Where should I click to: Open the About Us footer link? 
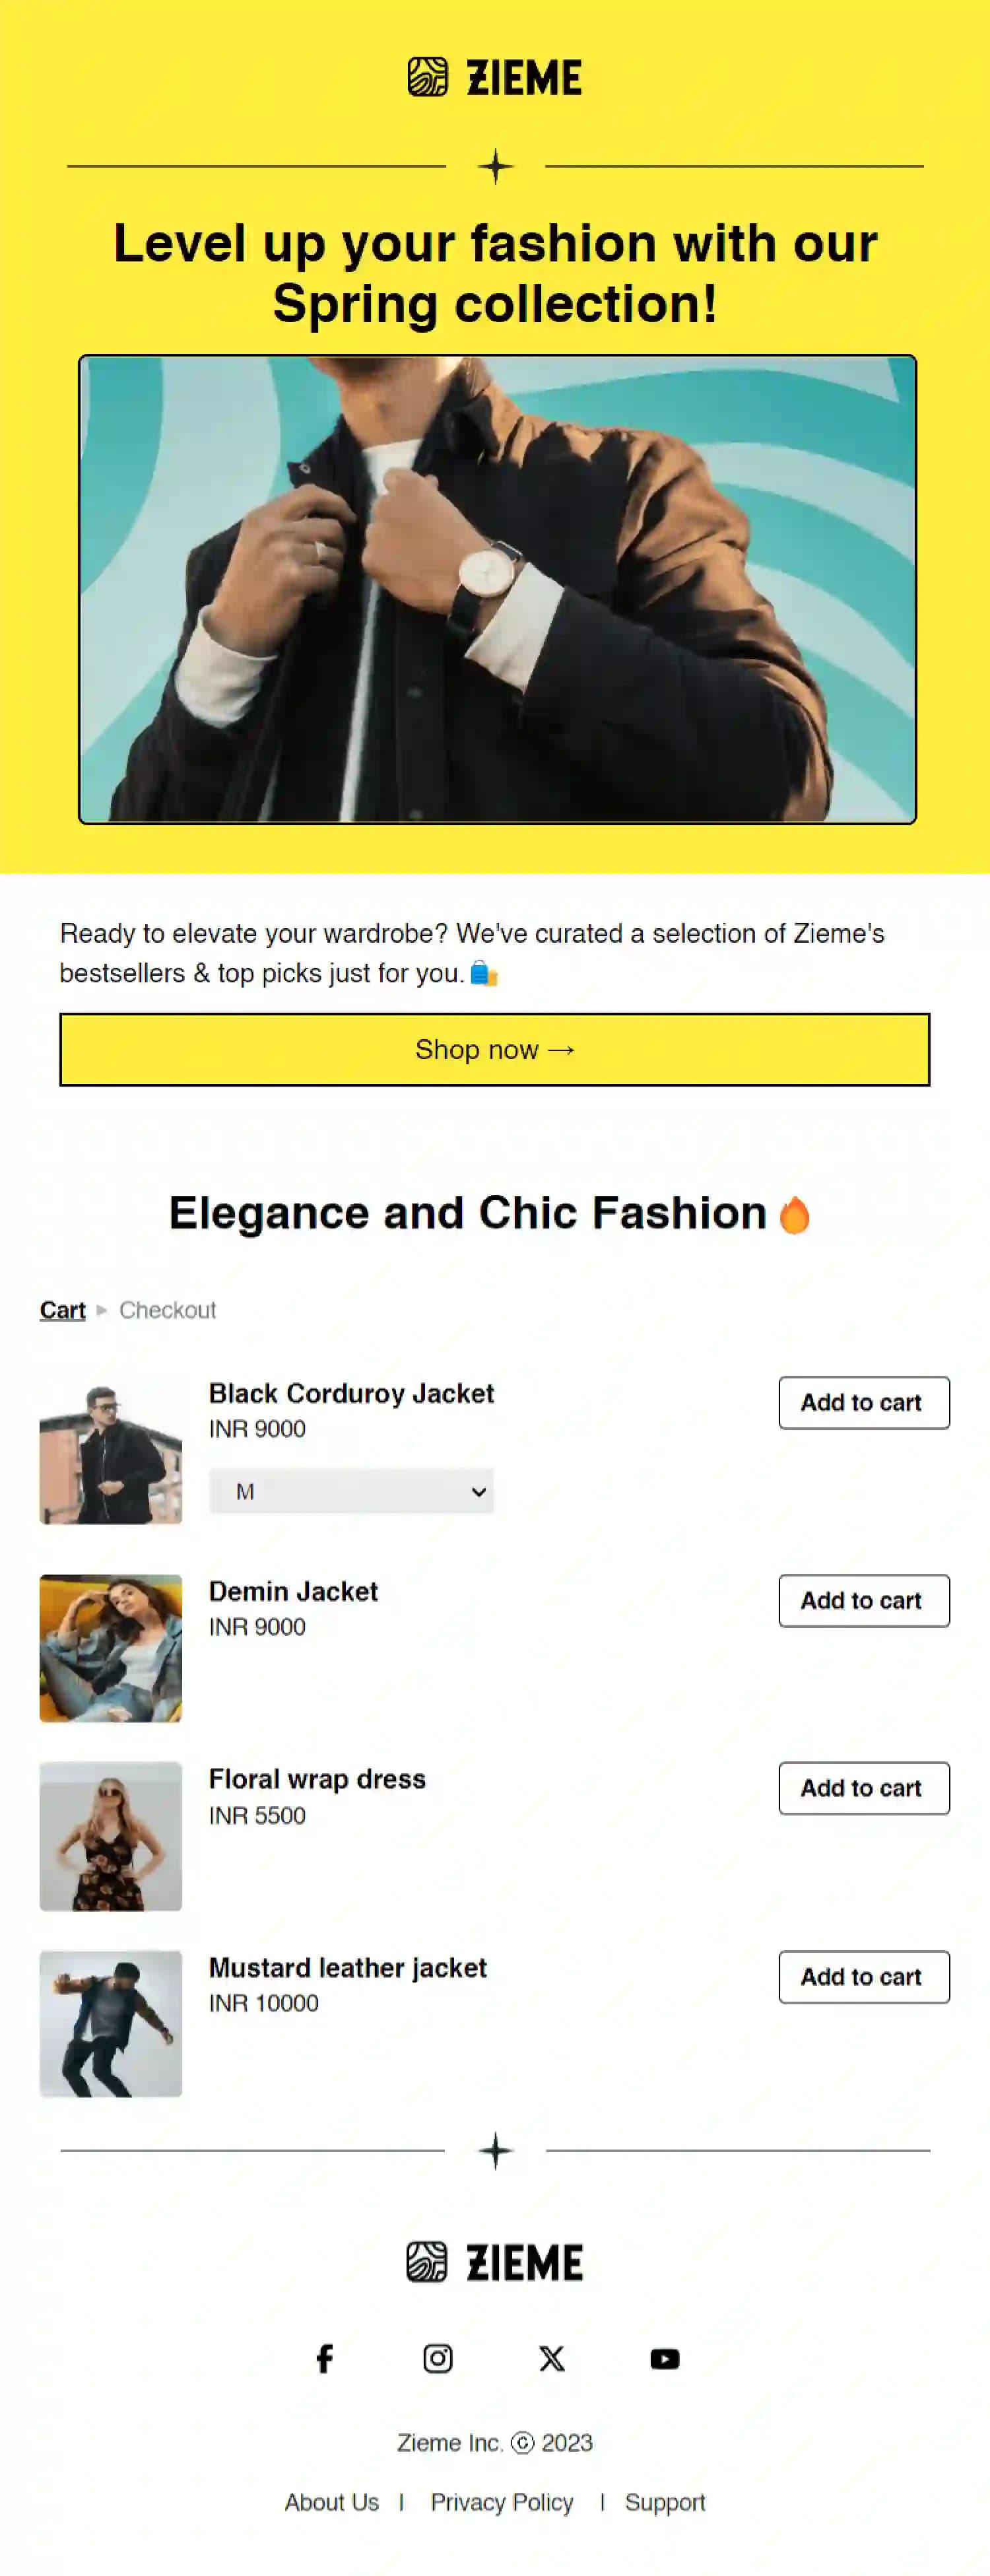(332, 2502)
